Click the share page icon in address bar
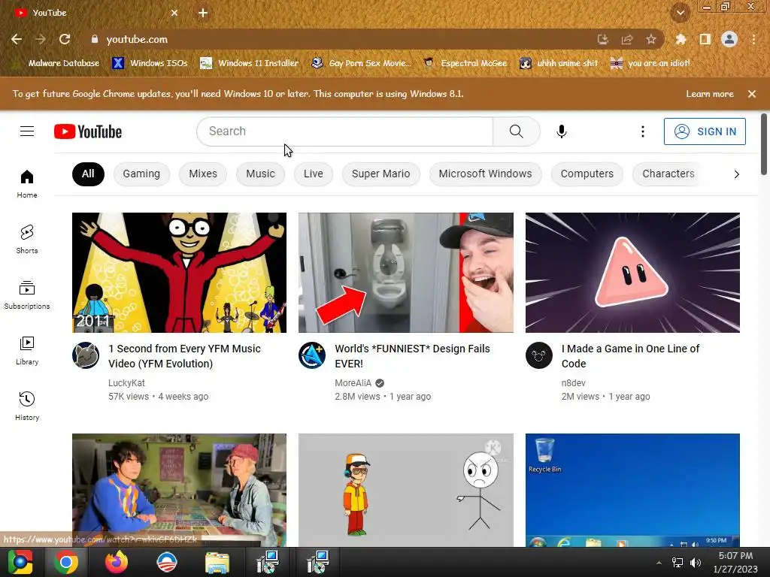This screenshot has width=770, height=577. (x=627, y=39)
